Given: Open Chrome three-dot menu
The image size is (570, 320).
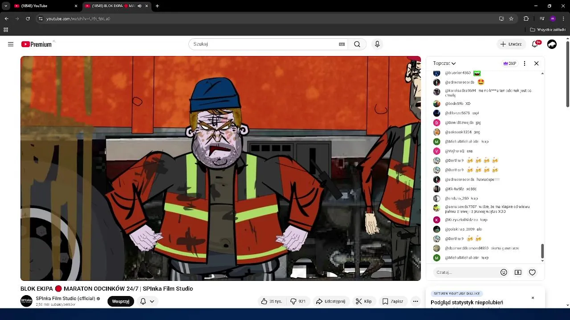Looking at the screenshot, I should click(564, 19).
